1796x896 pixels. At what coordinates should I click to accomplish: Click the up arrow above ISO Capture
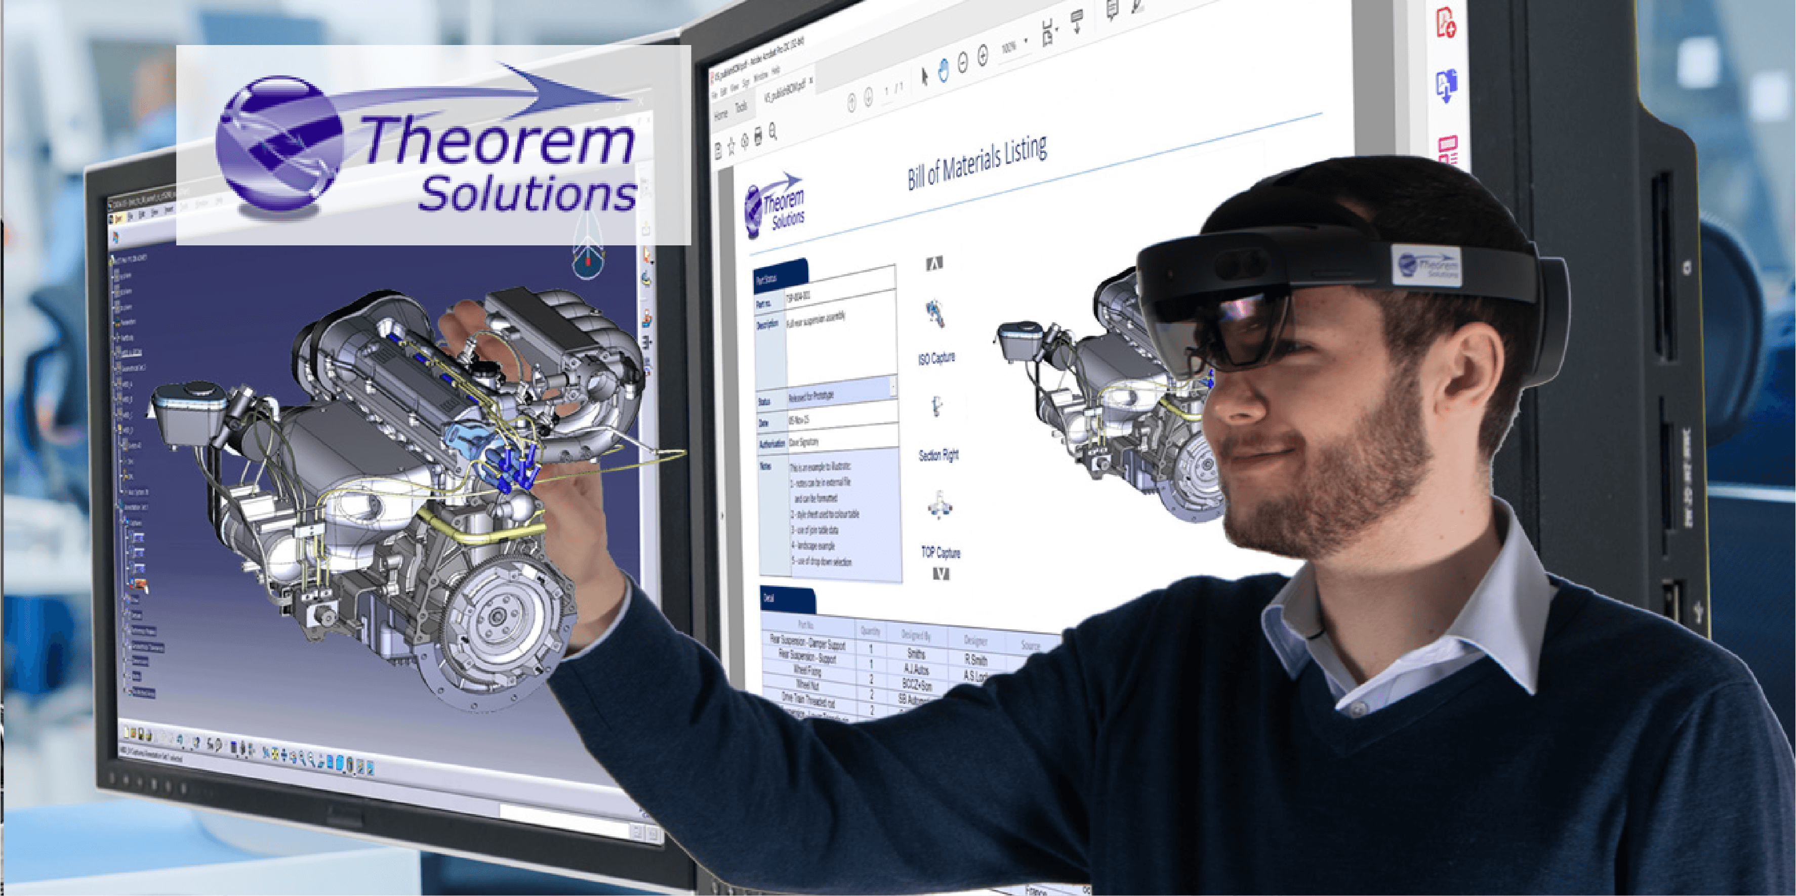tap(934, 263)
